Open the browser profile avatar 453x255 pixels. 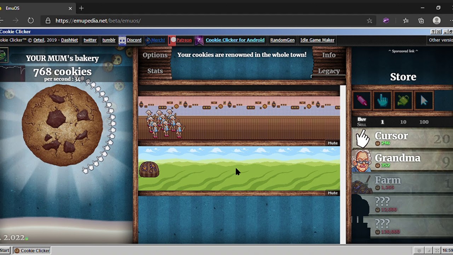coord(437,21)
